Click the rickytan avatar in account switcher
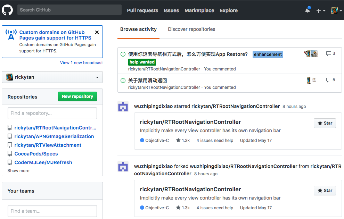The height and width of the screenshot is (219, 344). click(10, 77)
